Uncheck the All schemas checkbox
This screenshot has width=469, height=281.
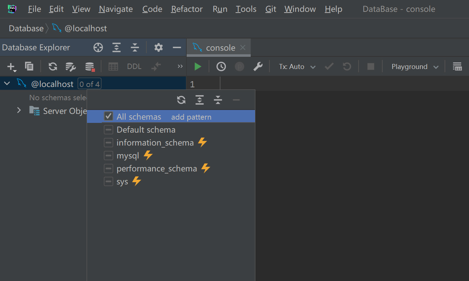108,116
